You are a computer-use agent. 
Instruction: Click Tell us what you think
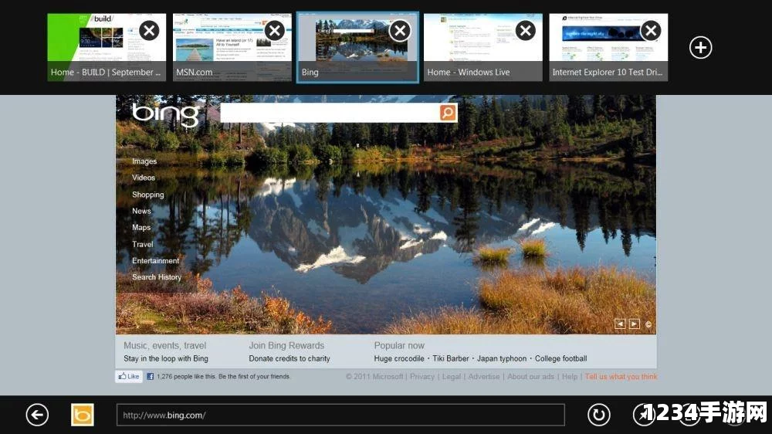coord(621,376)
